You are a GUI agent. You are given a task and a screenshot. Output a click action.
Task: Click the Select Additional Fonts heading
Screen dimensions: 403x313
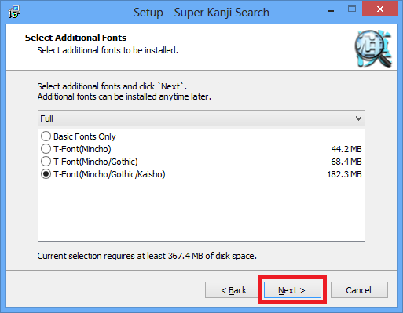75,38
